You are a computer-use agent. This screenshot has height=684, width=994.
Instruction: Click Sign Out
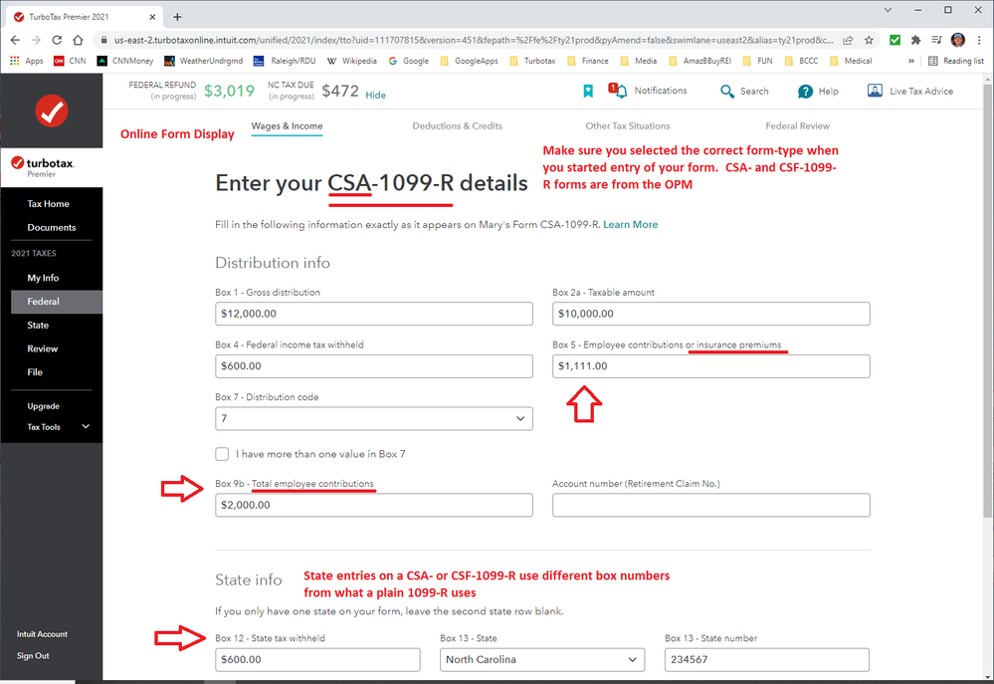[33, 655]
